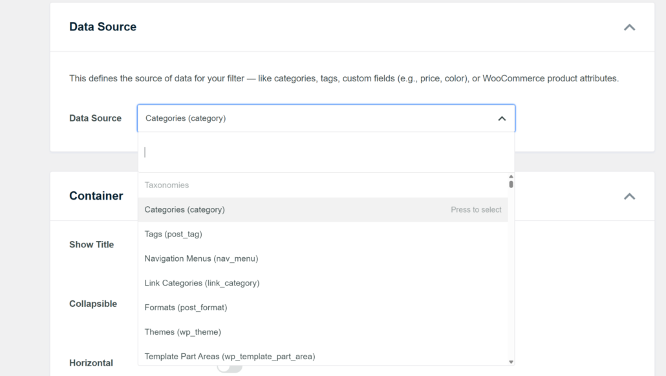Screen dimensions: 666x376
Task: Click the 'Taxonomies' group heading
Action: tap(166, 185)
